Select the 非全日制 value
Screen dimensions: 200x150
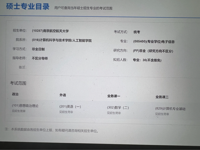pyautogui.click(x=38, y=49)
